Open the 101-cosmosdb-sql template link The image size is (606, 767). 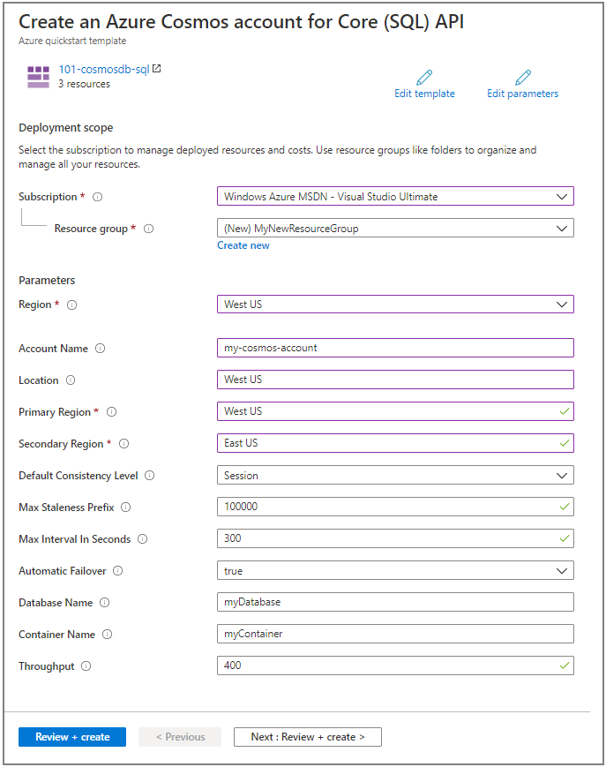point(103,68)
